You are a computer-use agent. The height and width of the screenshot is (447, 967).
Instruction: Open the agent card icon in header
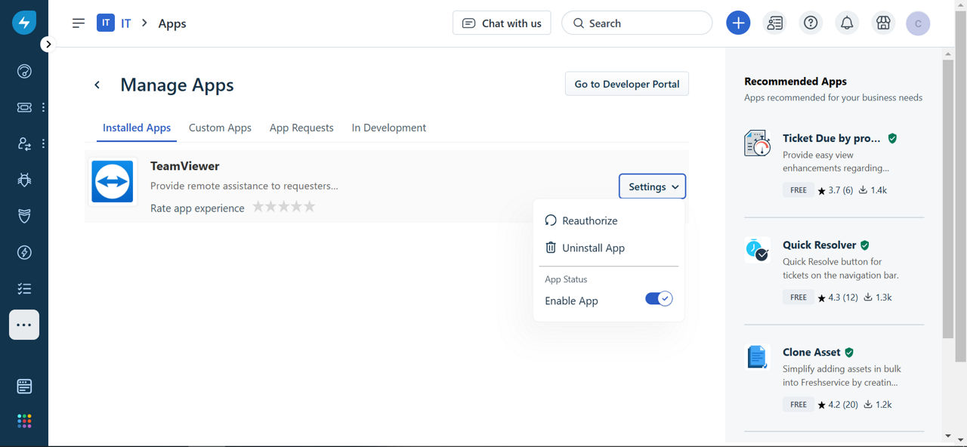[774, 23]
